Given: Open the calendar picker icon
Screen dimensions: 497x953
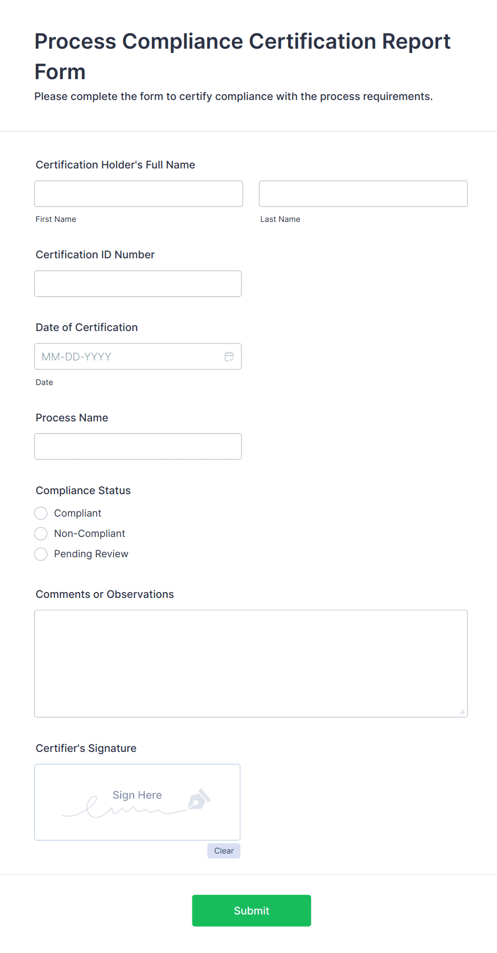Looking at the screenshot, I should (229, 356).
